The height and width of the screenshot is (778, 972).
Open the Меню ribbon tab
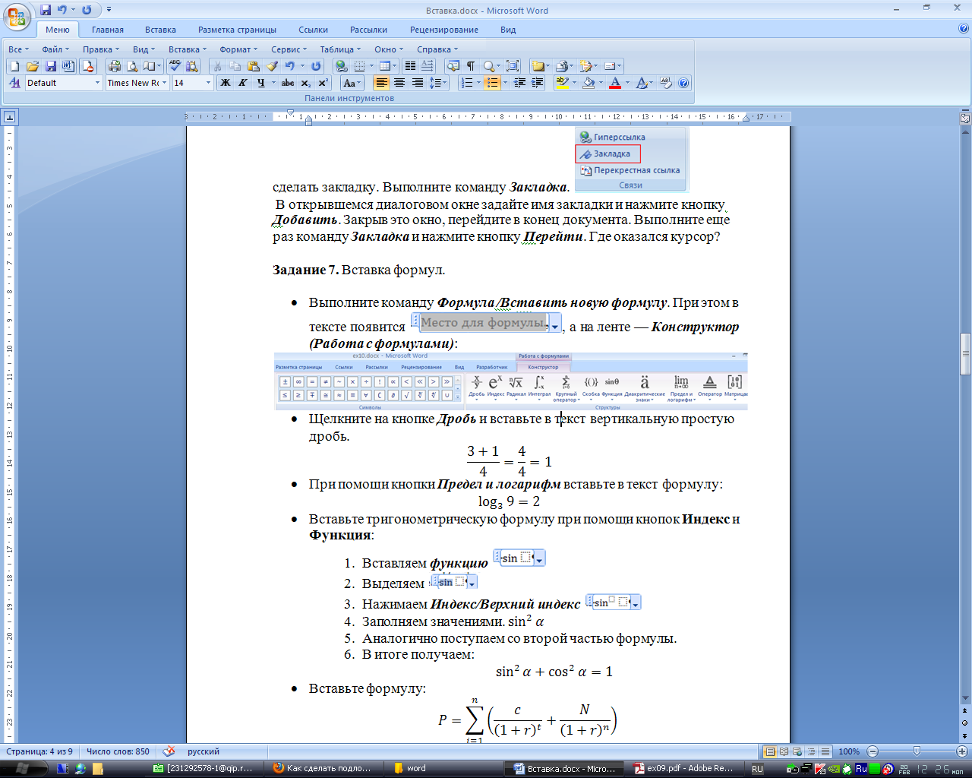coord(58,30)
